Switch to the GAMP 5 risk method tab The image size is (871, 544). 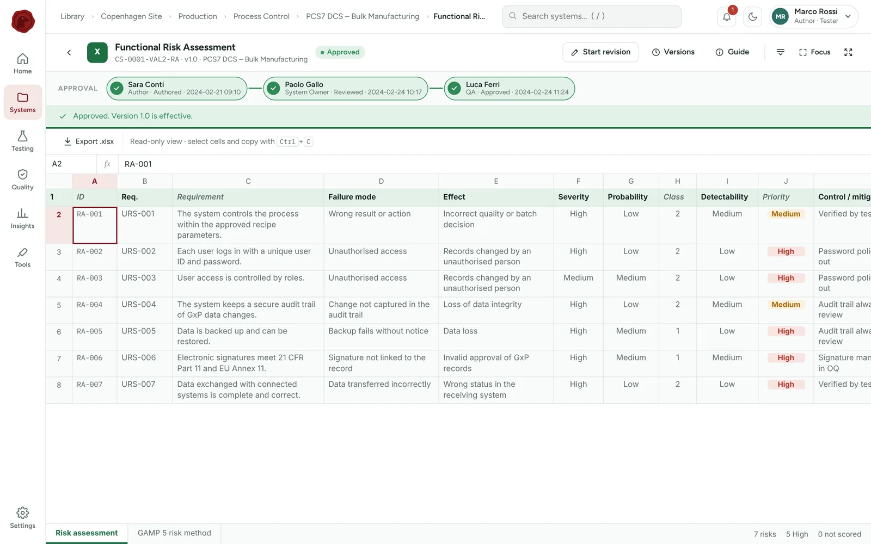(x=174, y=533)
